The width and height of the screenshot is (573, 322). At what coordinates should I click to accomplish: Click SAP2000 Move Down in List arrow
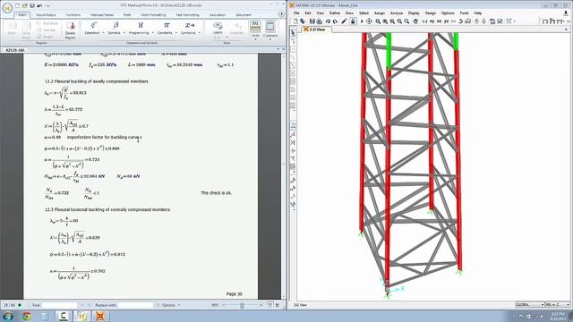483,21
